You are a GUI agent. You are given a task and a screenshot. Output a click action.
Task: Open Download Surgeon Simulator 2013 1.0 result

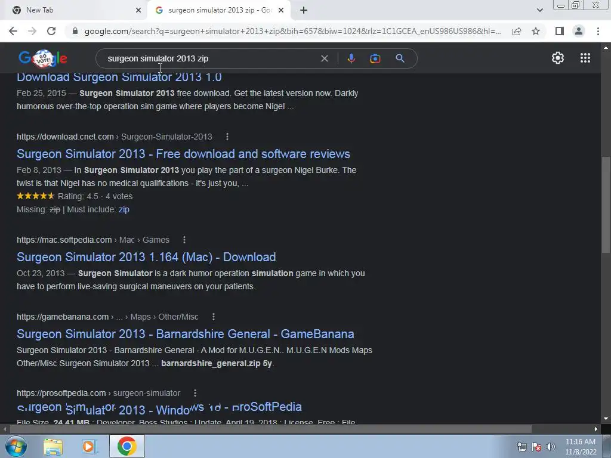coord(119,77)
